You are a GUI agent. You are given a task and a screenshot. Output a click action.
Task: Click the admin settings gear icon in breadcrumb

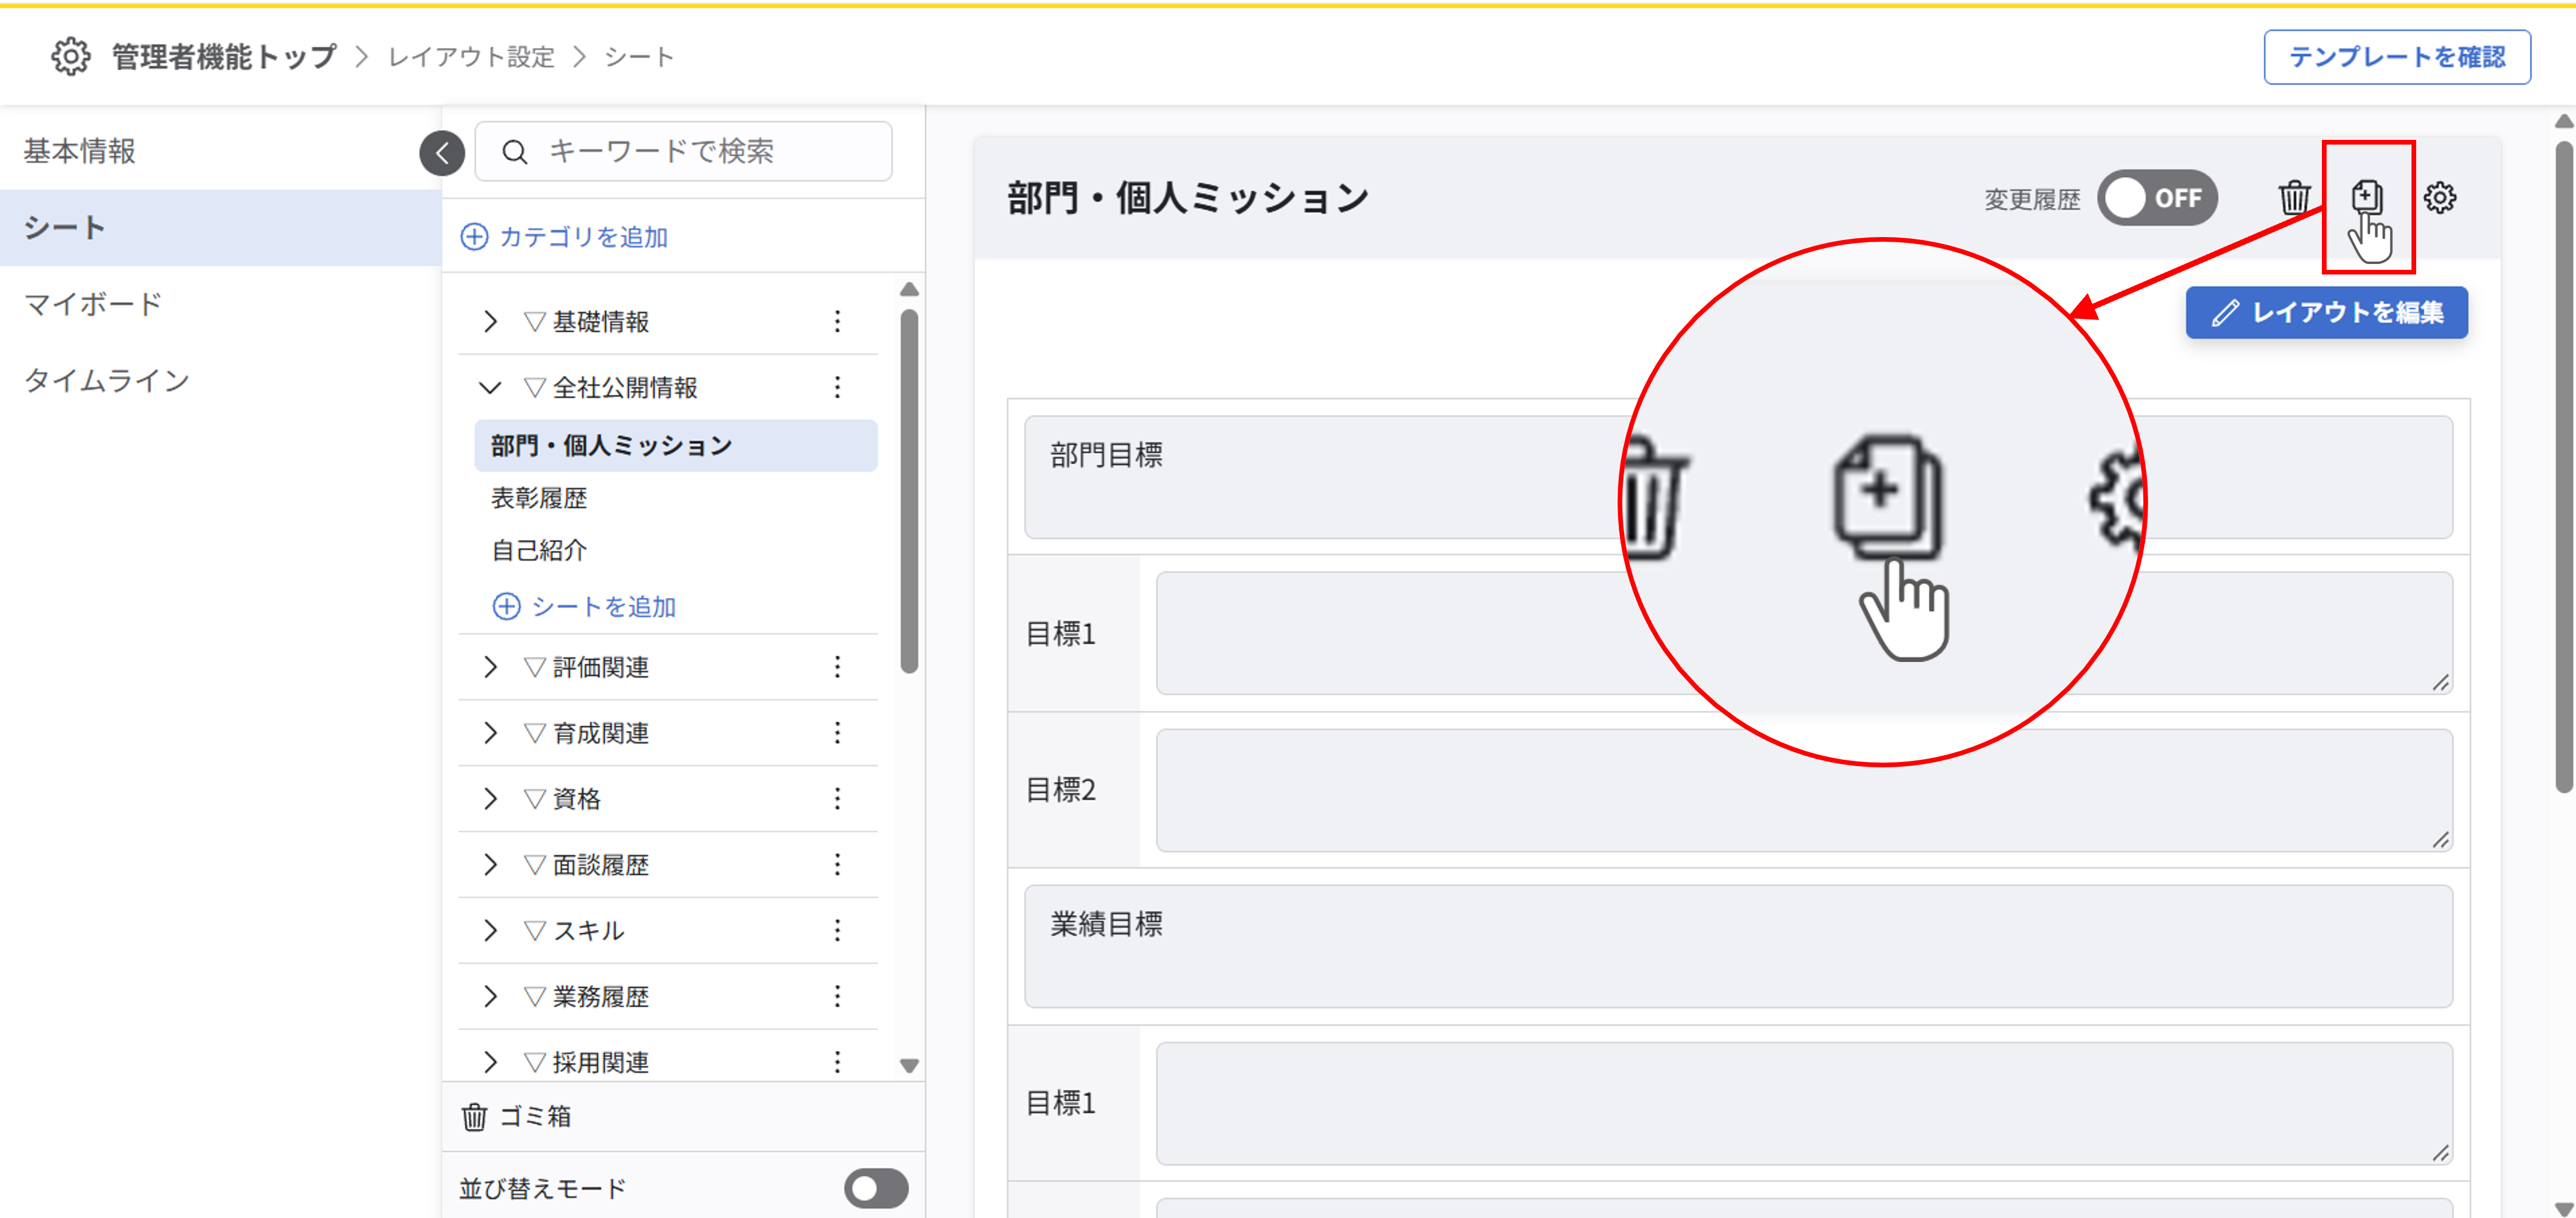point(70,57)
